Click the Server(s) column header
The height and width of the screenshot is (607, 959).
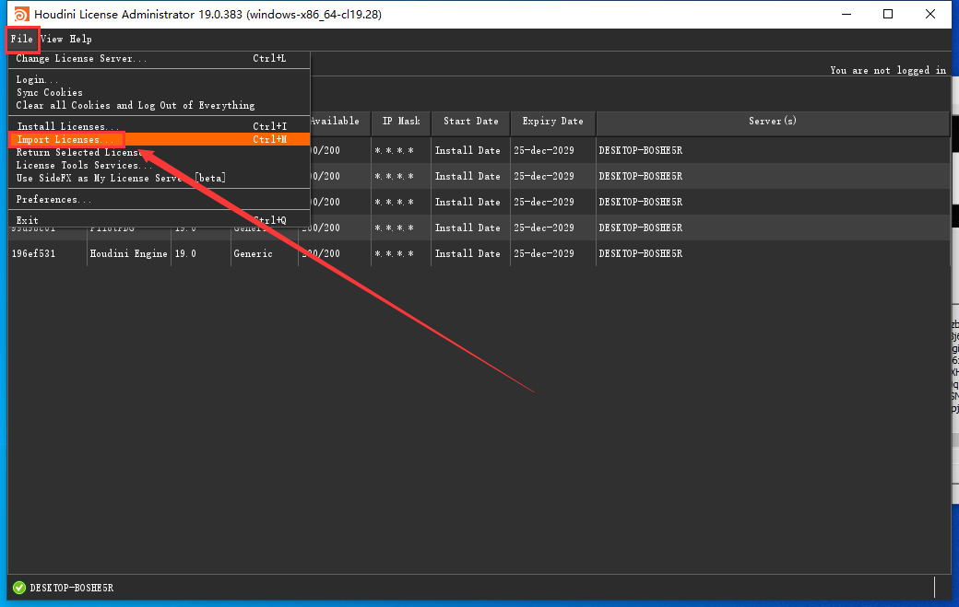click(772, 122)
